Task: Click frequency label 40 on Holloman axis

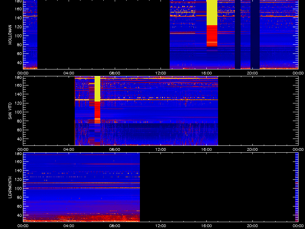Action: pos(19,63)
